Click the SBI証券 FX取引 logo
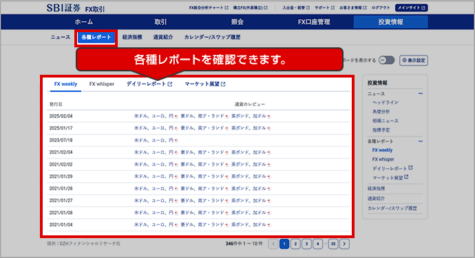Screen dimensions: 475x258 click(x=76, y=8)
